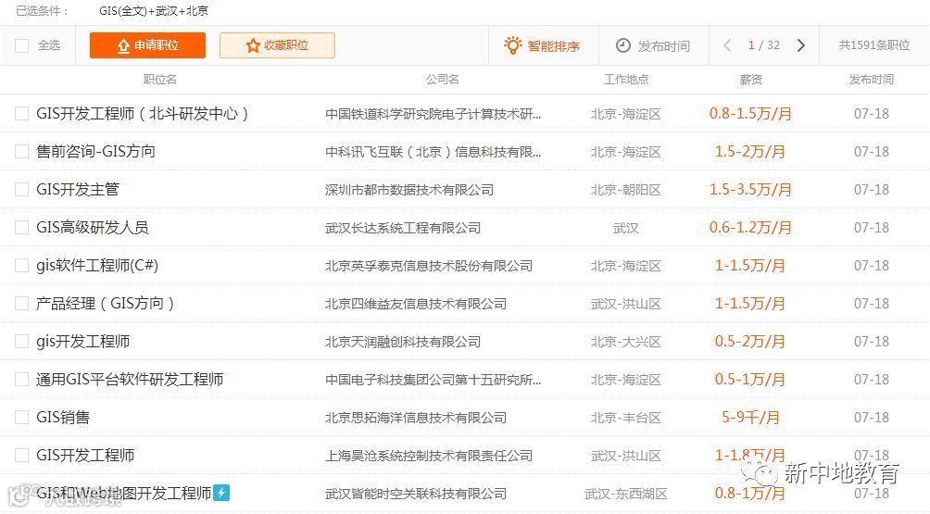This screenshot has width=930, height=514.
Task: Tick the 全选 select-all checkbox
Action: [x=22, y=45]
